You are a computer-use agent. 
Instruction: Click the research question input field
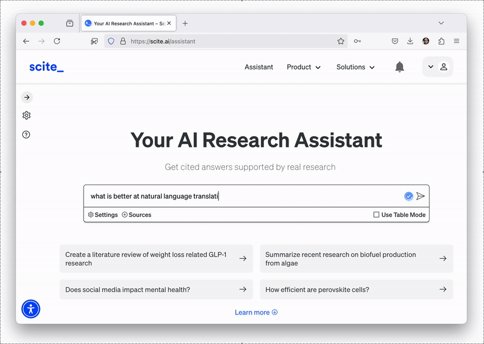point(242,196)
